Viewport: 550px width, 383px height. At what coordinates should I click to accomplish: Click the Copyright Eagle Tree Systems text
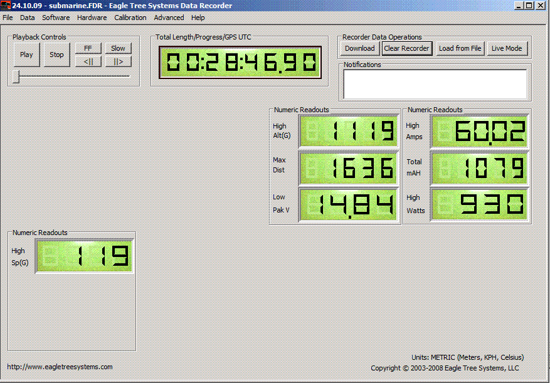click(445, 369)
